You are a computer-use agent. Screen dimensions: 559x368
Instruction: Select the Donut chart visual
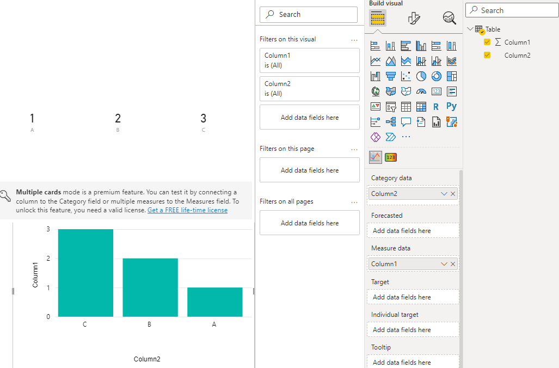tap(437, 76)
